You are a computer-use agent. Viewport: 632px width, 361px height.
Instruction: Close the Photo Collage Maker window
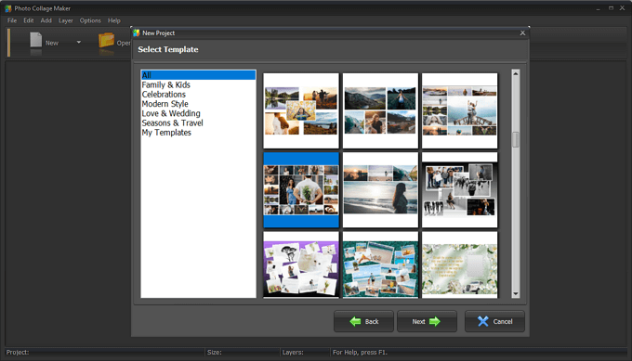(623, 8)
